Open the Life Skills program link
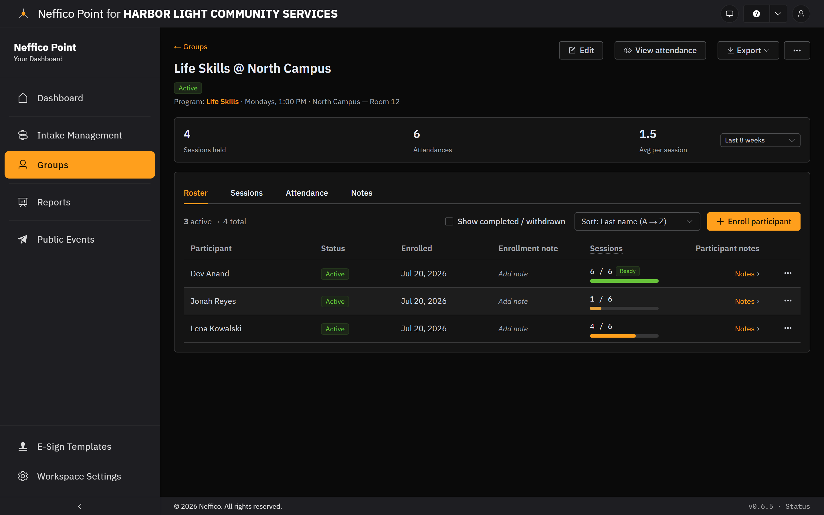 (x=222, y=102)
